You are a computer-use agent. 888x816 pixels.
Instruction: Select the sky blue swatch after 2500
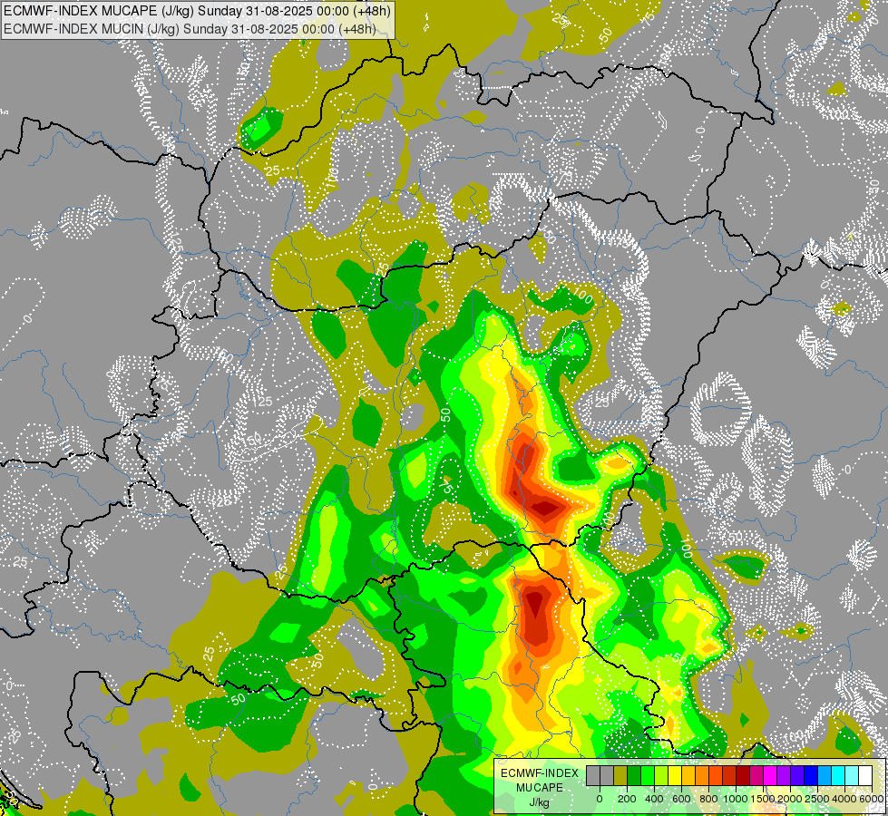[x=825, y=775]
